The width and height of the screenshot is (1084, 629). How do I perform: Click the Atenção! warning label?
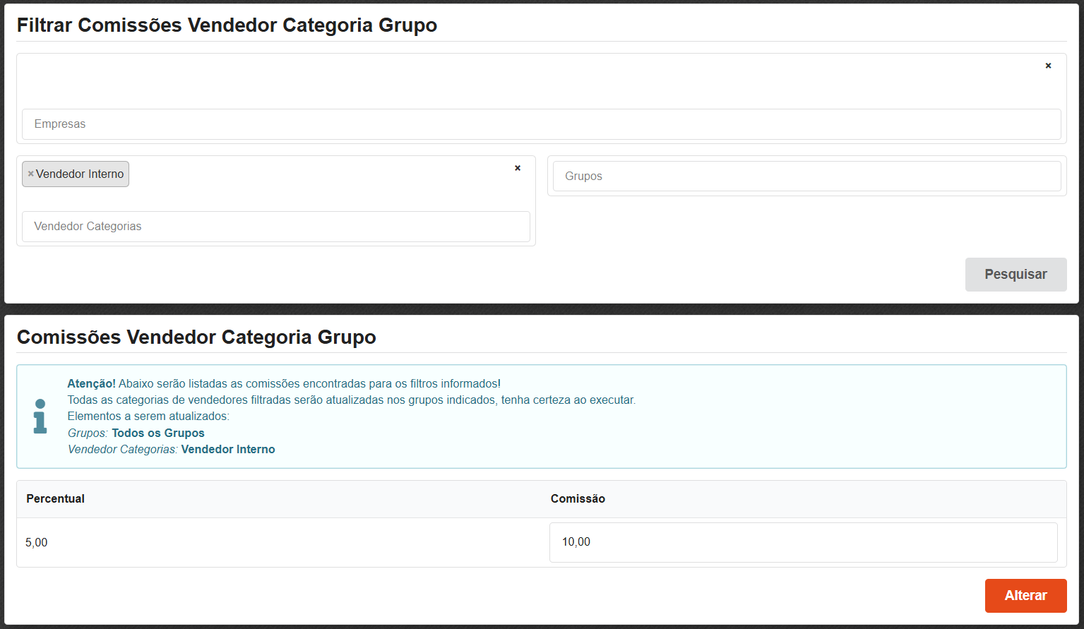coord(91,384)
